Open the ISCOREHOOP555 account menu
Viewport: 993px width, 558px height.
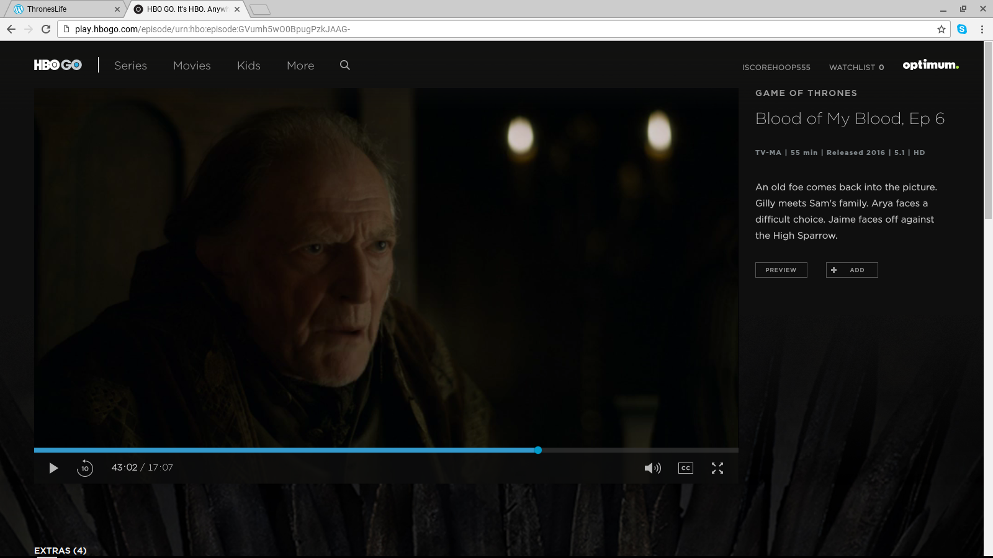click(x=776, y=67)
